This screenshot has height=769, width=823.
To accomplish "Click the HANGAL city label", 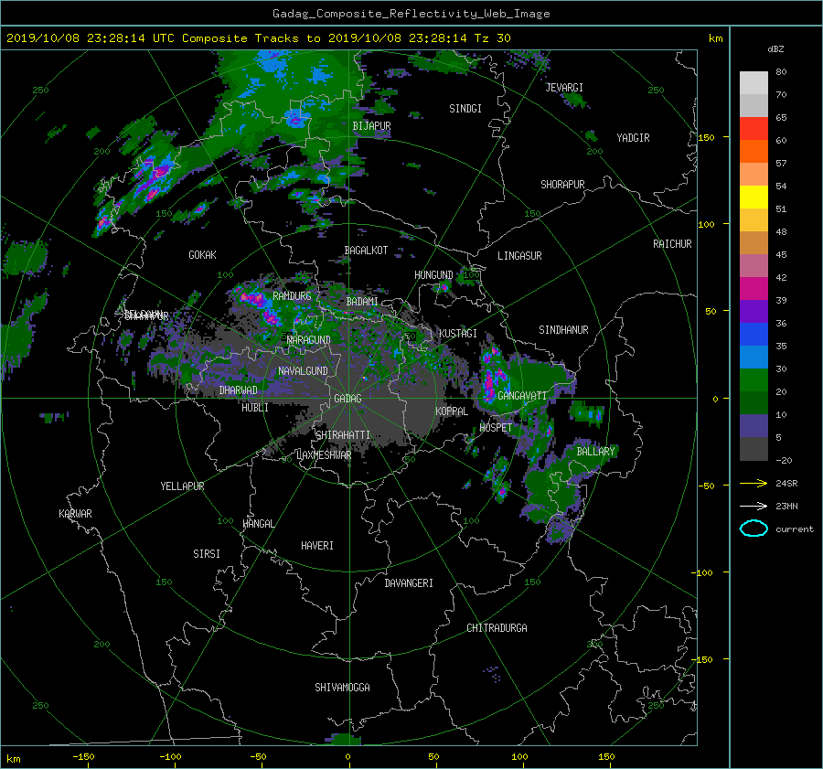I will point(258,524).
